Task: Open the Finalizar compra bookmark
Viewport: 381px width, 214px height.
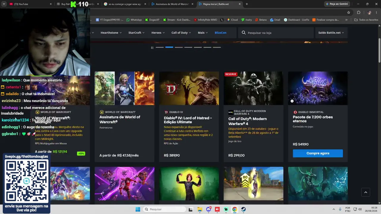Action: (x=326, y=20)
